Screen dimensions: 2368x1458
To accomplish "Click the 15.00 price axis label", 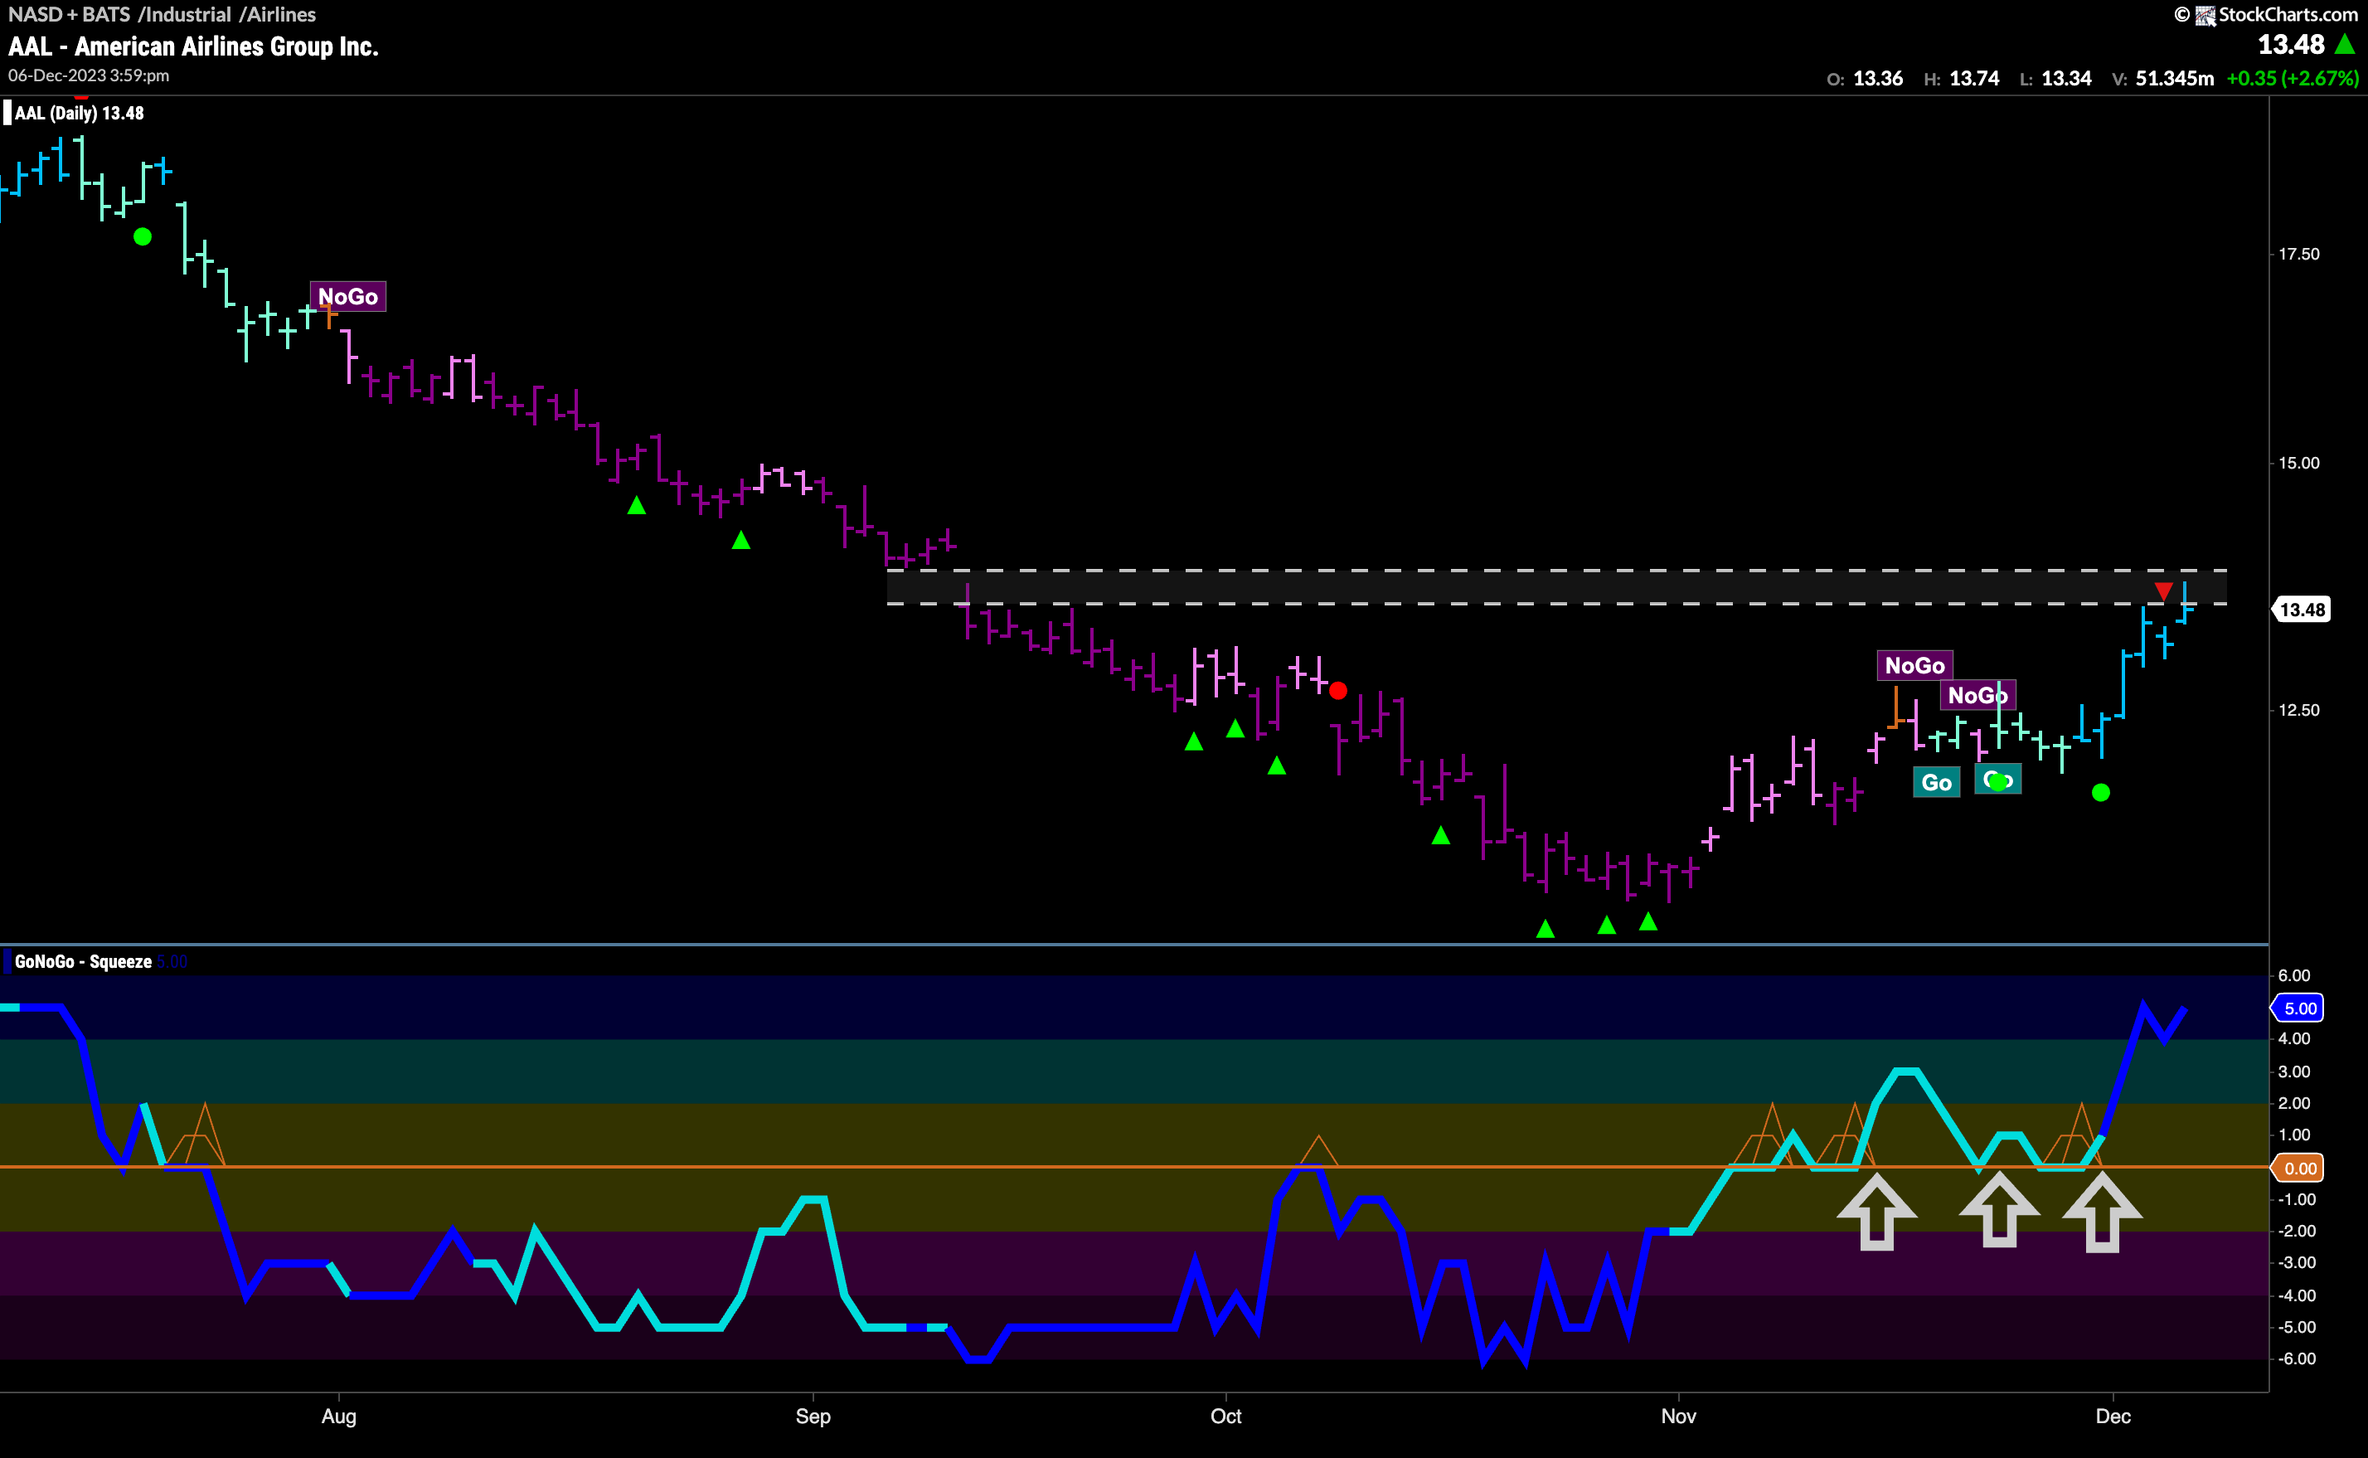I will click(x=2298, y=463).
